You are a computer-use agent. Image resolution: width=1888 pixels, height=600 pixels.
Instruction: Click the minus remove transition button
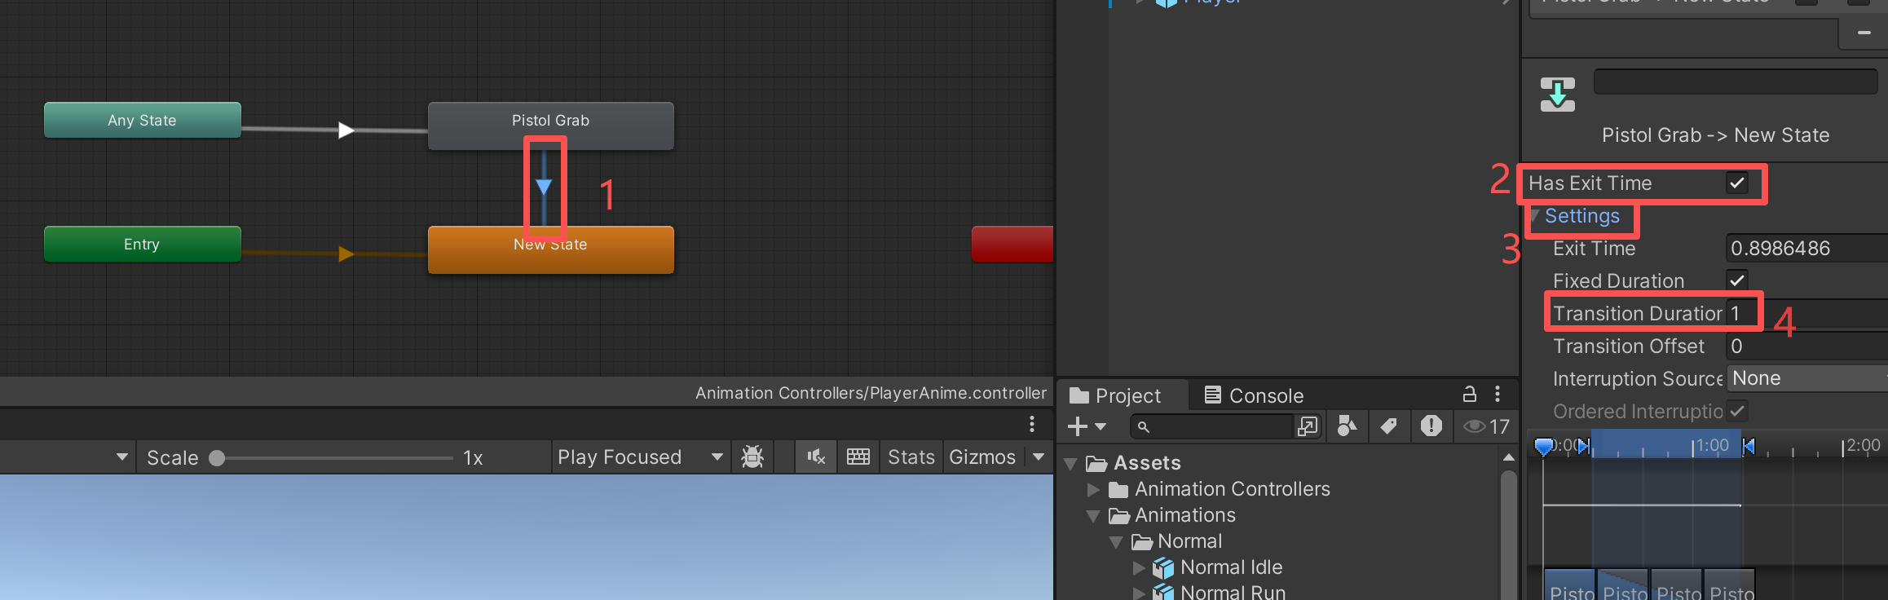click(x=1864, y=33)
